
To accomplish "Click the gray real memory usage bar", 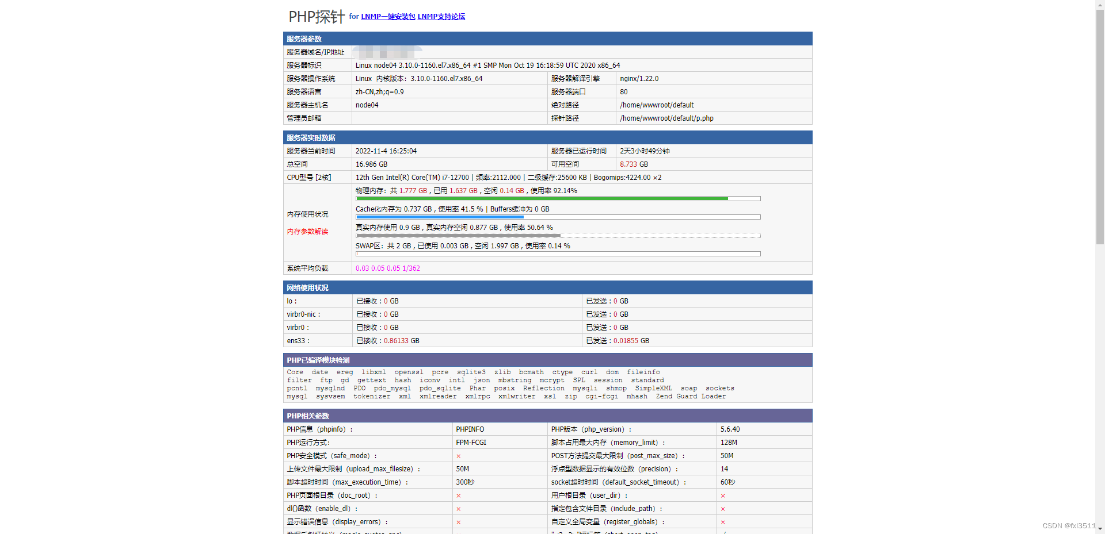I will 558,236.
